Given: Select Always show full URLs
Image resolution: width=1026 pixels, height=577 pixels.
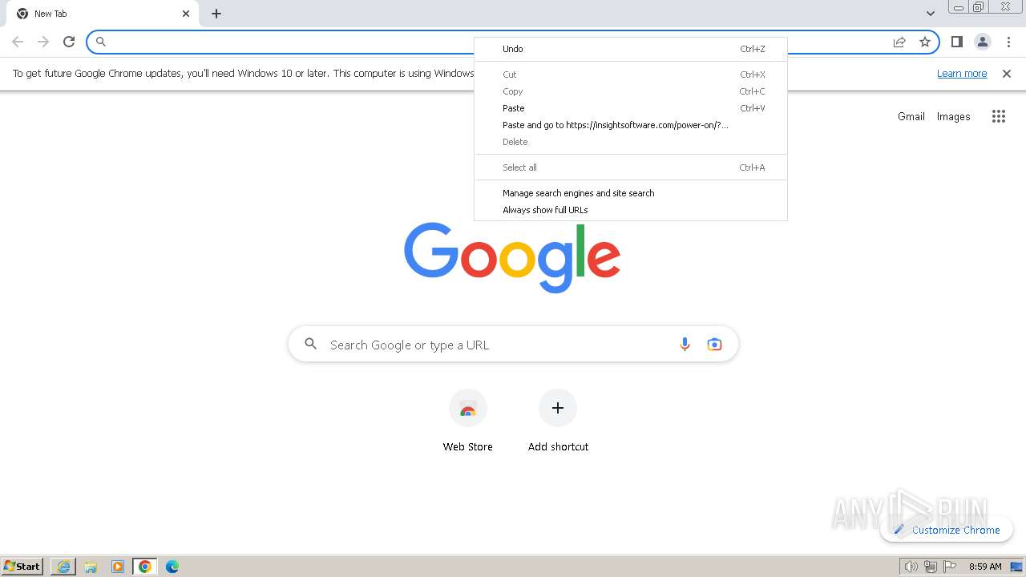Looking at the screenshot, I should (x=631, y=210).
